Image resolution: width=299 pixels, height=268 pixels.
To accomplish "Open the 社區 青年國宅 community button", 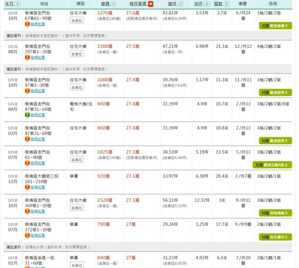I will pos(275,237).
